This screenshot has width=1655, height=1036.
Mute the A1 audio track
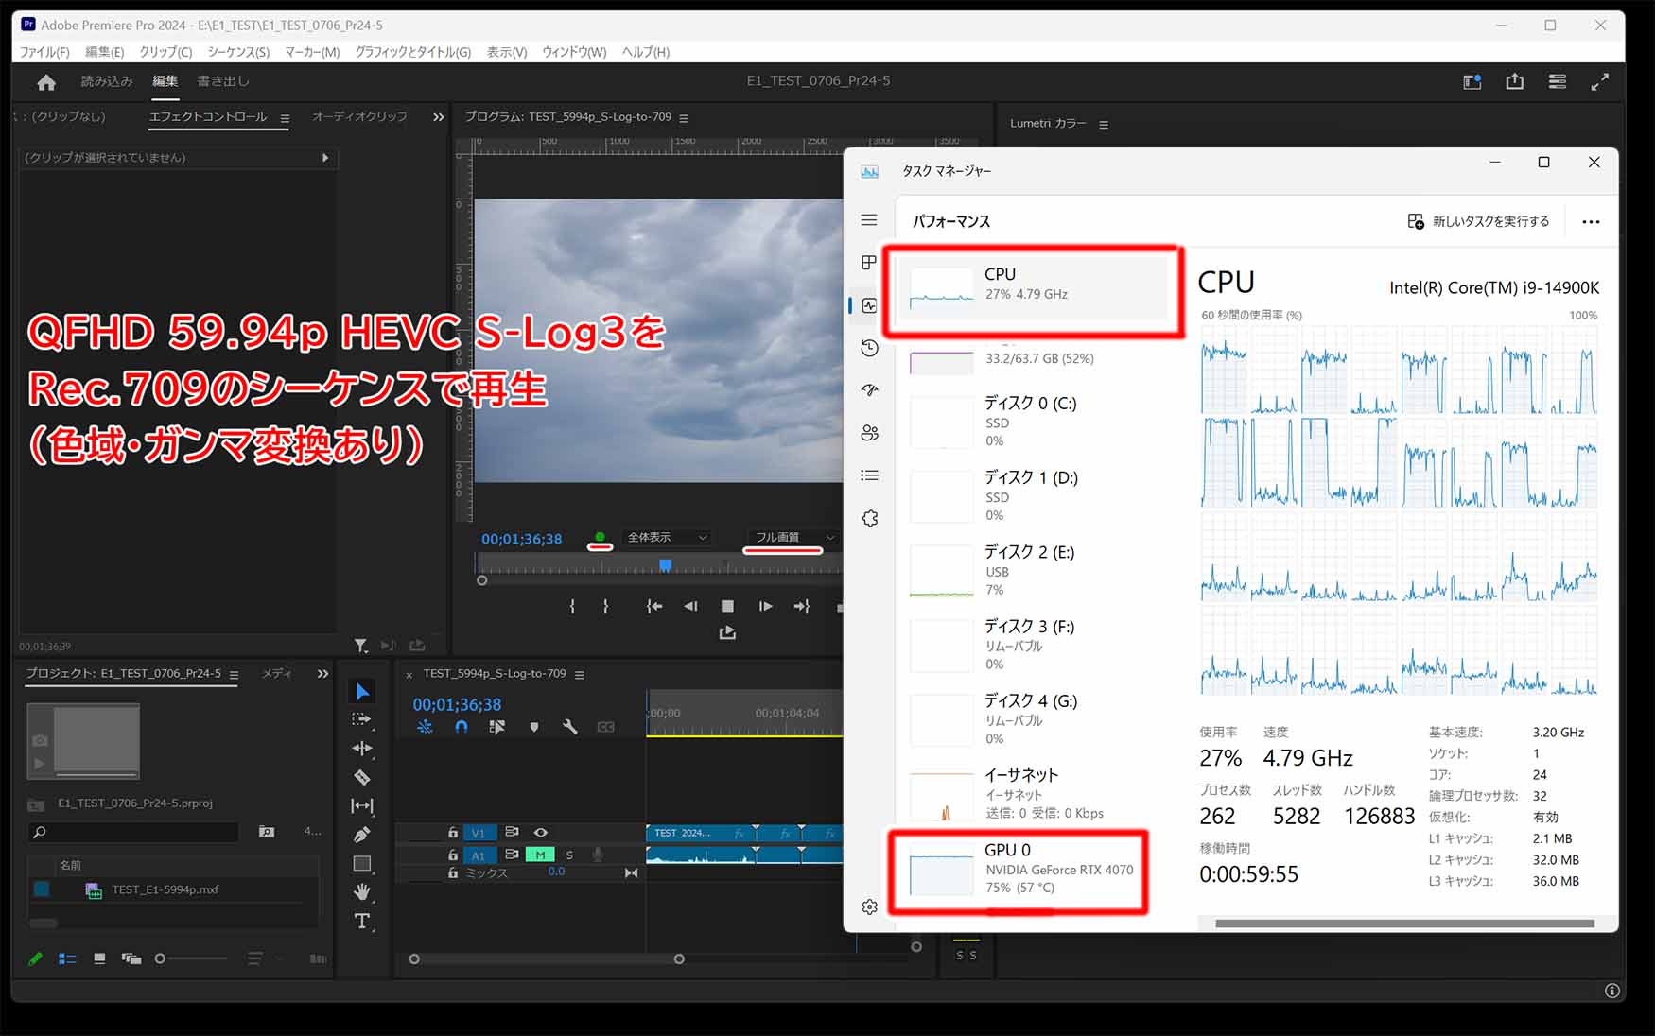539,854
